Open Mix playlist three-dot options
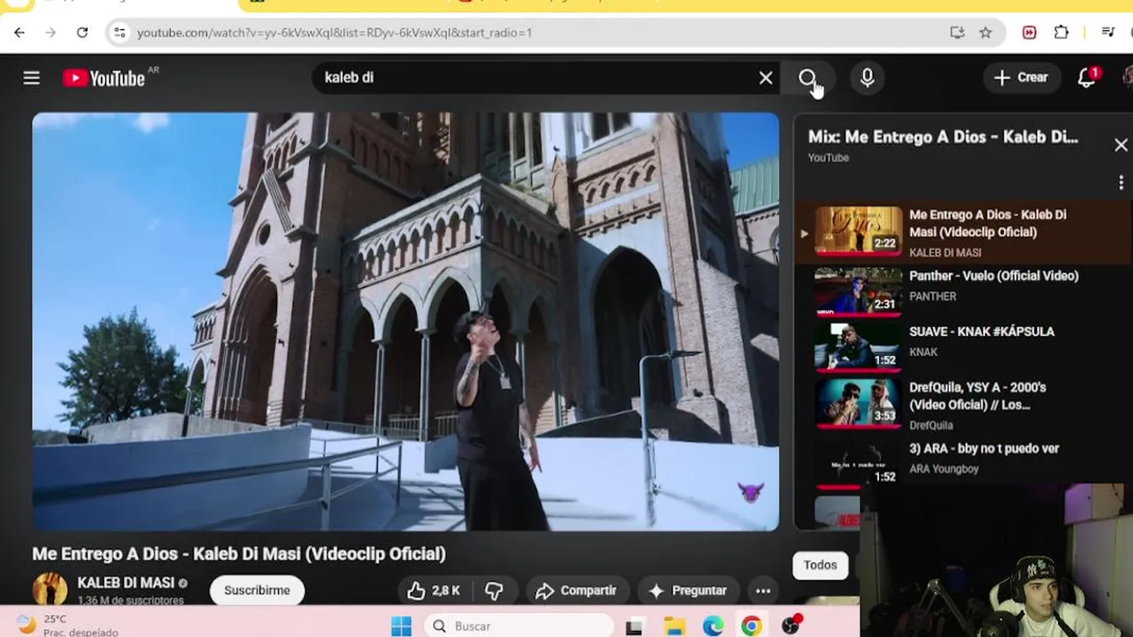1133x637 pixels. 1121,182
